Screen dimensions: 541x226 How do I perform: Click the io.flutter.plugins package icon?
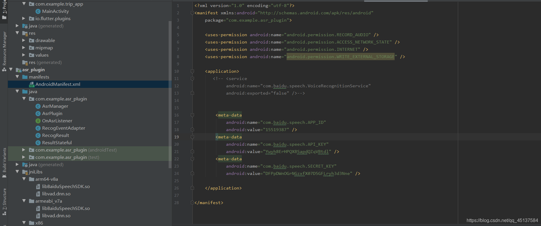(32, 19)
